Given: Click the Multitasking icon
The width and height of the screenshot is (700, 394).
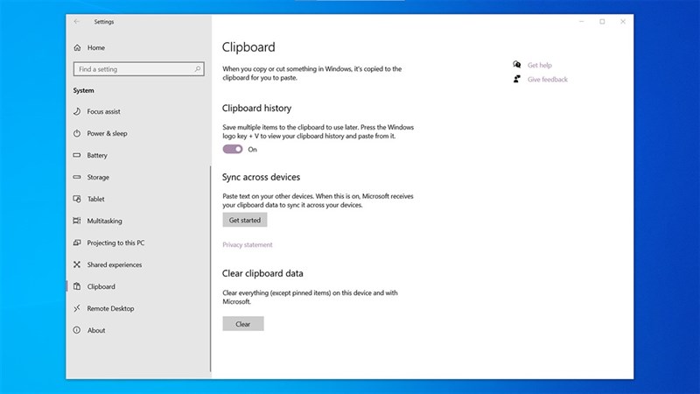Looking at the screenshot, I should tap(77, 221).
